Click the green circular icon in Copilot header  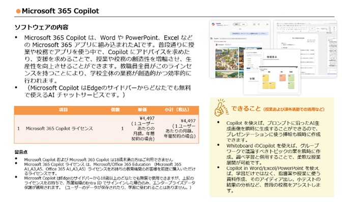point(258,24)
